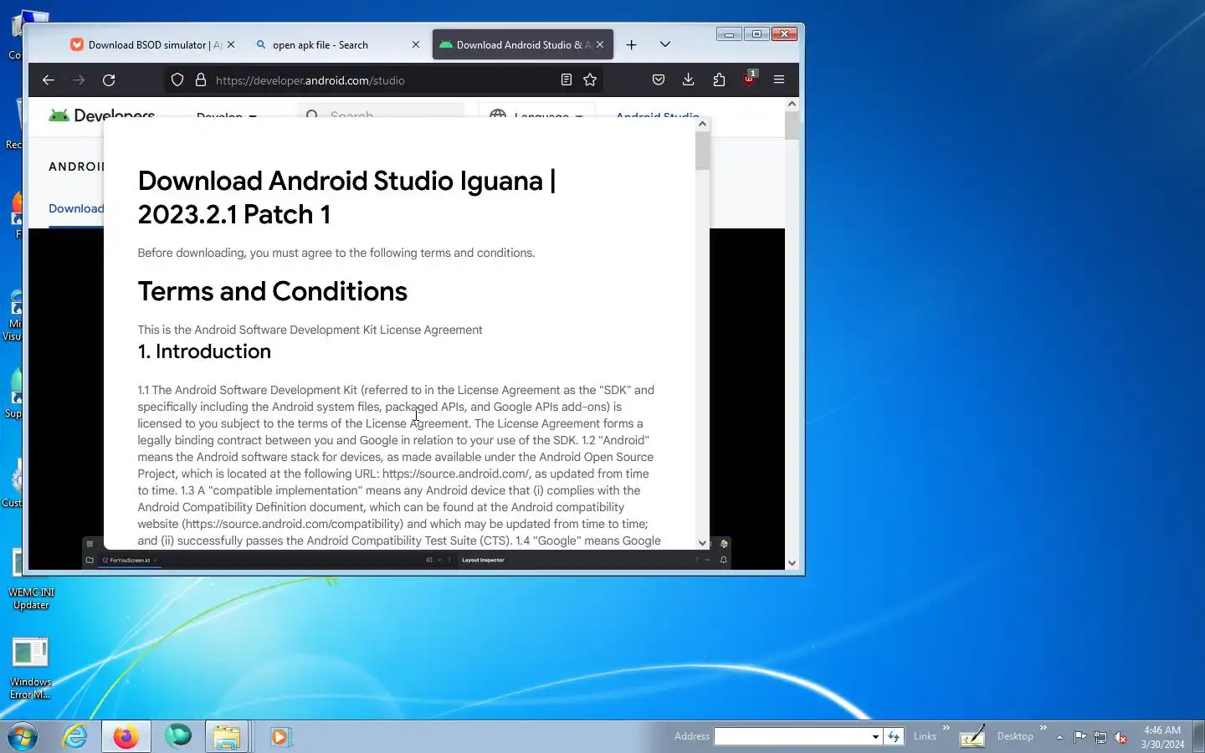Select the Download Android Studio tab
The image size is (1205, 753).
[x=523, y=45]
